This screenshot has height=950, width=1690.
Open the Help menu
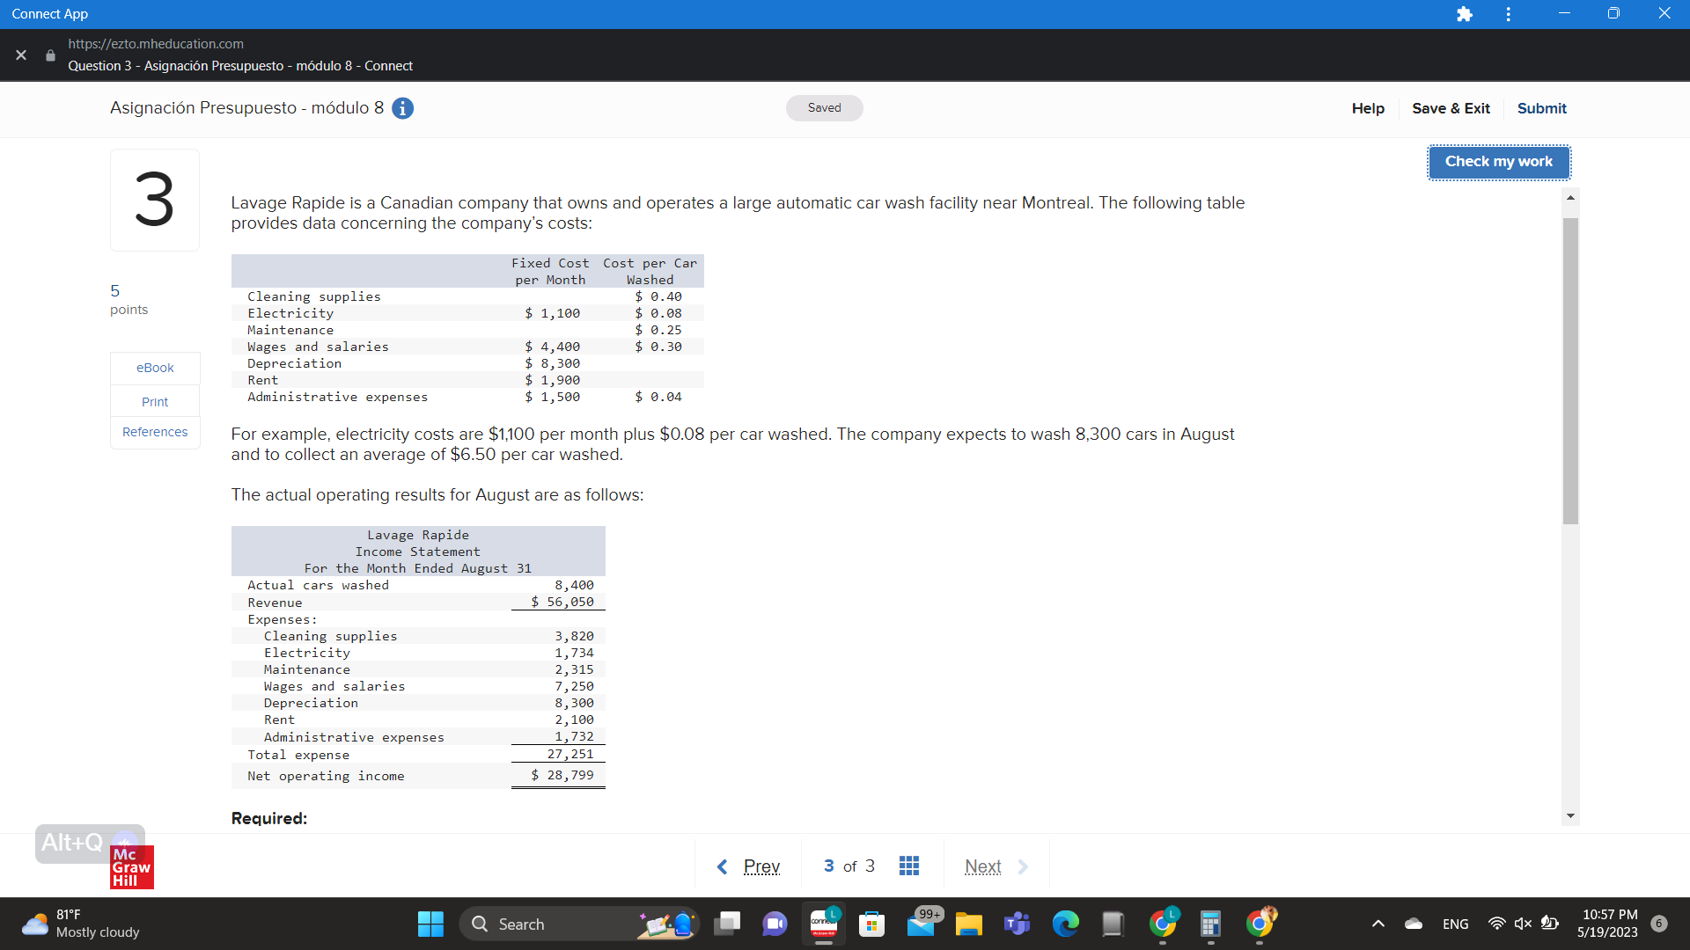point(1368,108)
